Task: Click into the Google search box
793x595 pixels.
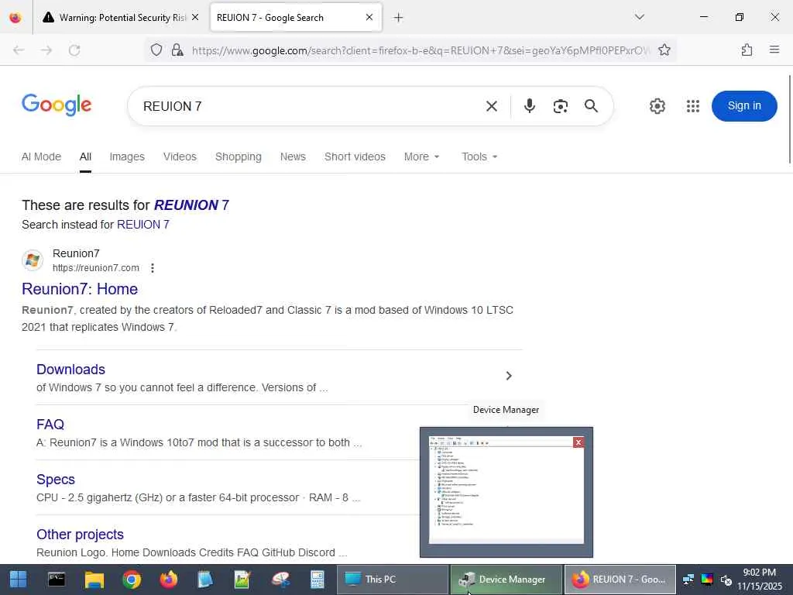Action: point(308,106)
